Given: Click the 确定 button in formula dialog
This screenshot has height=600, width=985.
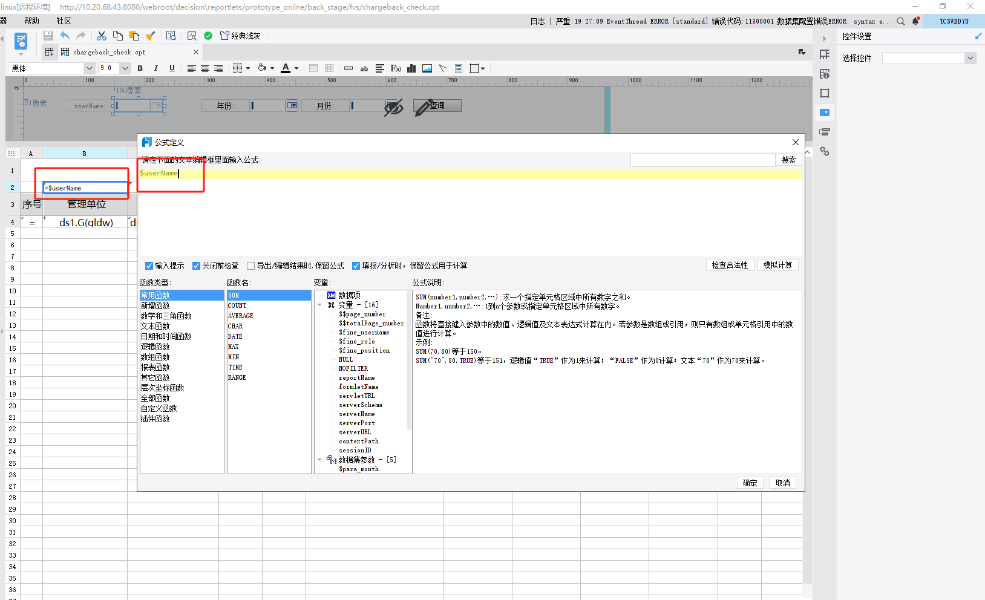Looking at the screenshot, I should (750, 483).
